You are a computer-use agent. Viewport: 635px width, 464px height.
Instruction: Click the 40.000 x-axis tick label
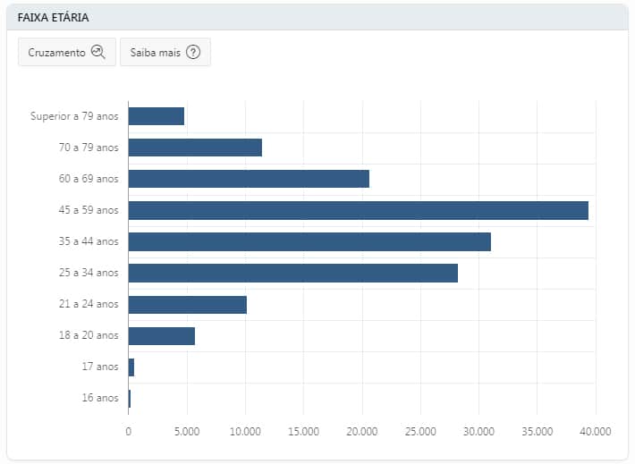point(595,430)
